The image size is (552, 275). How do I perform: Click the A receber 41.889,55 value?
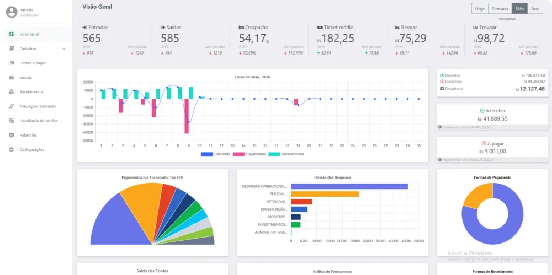pyautogui.click(x=492, y=119)
